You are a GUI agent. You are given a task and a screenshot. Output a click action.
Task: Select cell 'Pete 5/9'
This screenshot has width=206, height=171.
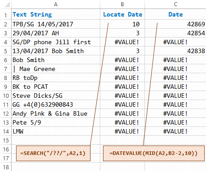[56, 122]
